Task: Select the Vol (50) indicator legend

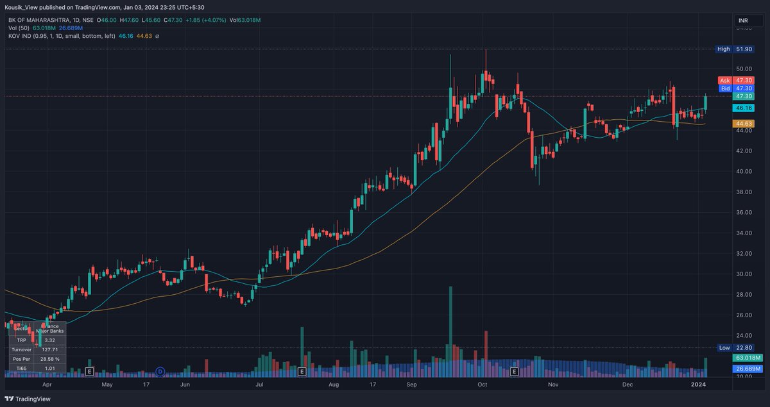Action: [x=19, y=28]
